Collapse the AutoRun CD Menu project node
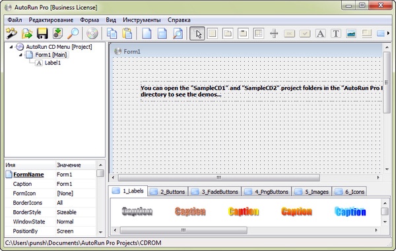The height and width of the screenshot is (251, 396). click(x=11, y=47)
